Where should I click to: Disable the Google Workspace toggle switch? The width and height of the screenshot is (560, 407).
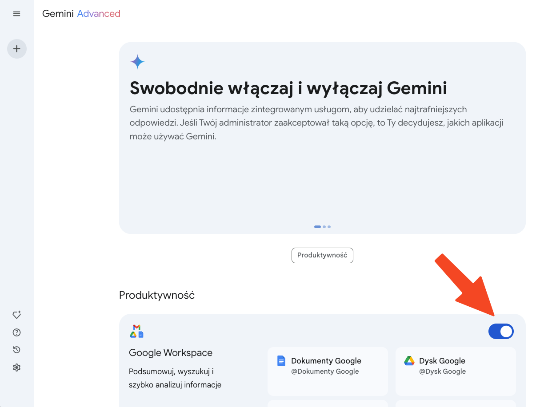[x=501, y=331]
